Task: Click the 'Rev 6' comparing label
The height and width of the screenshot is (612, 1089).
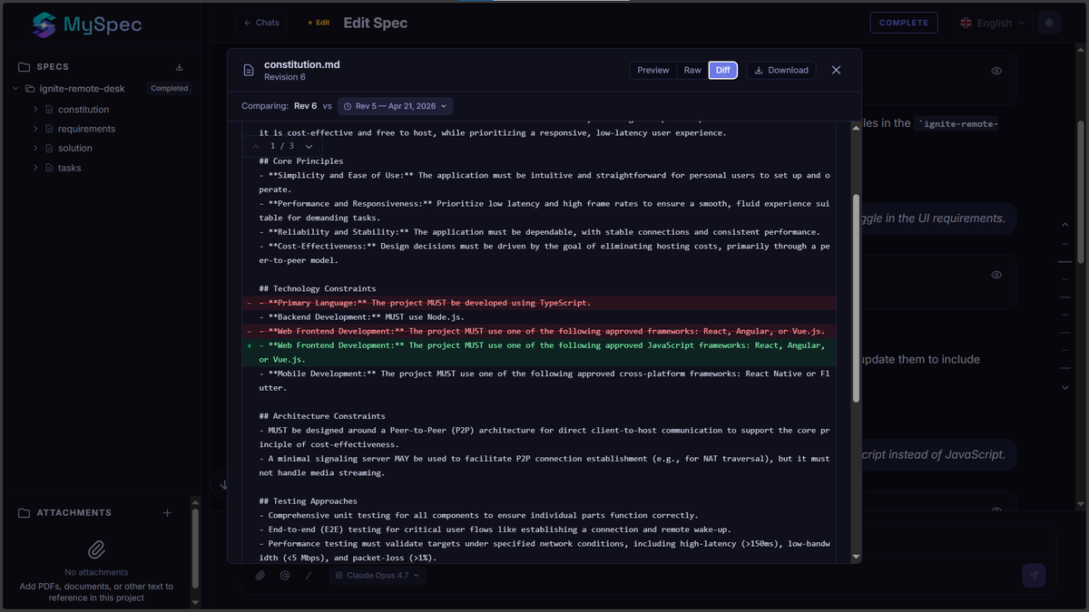Action: (306, 106)
